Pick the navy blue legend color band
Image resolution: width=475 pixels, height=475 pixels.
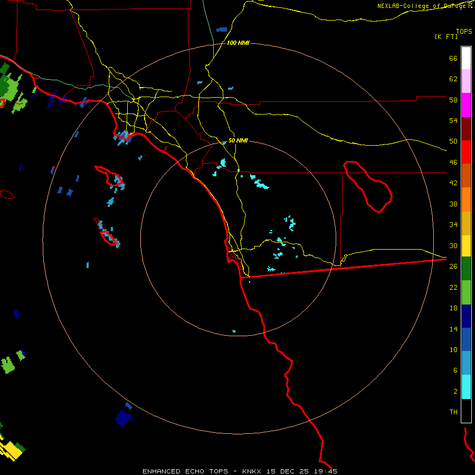click(466, 316)
